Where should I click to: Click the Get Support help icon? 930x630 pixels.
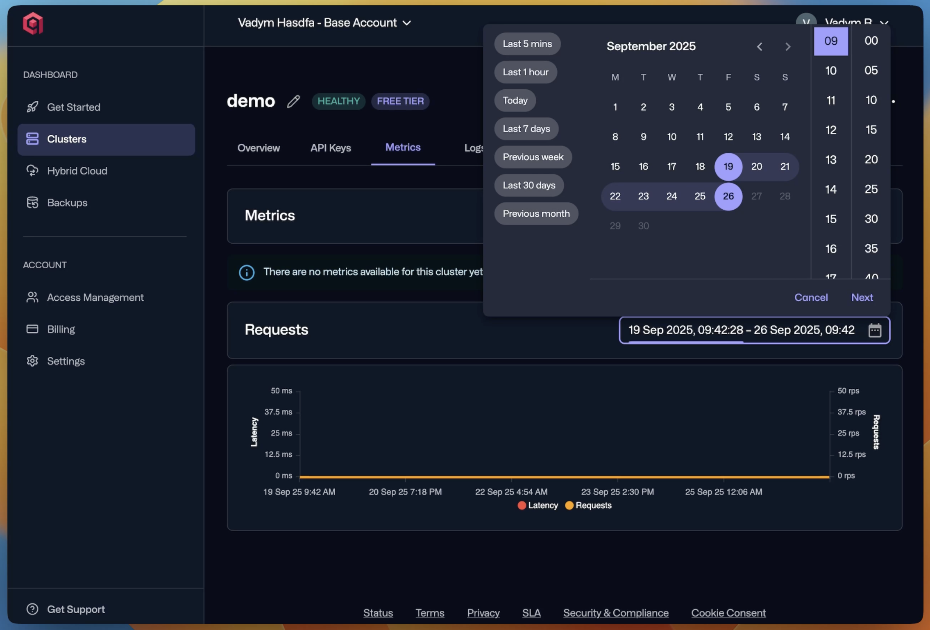click(x=32, y=609)
